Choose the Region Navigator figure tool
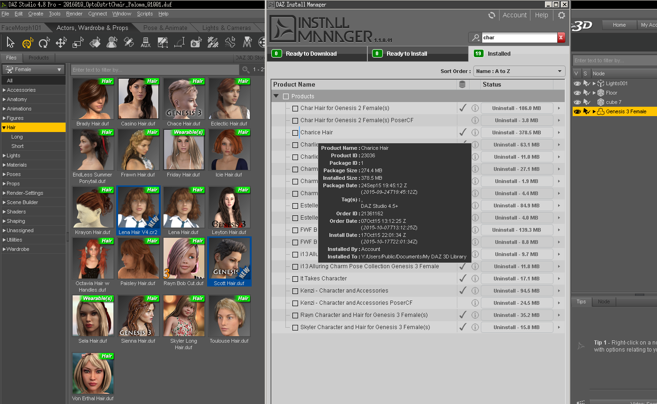The width and height of the screenshot is (657, 404). pos(112,43)
